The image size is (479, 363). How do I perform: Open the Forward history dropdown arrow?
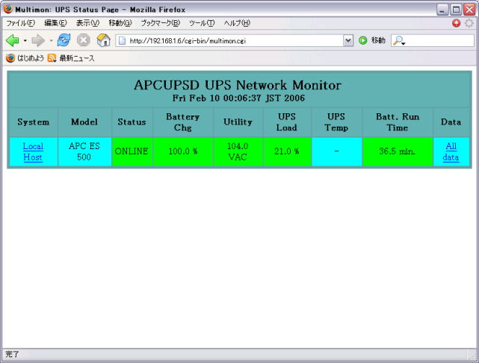pos(51,40)
